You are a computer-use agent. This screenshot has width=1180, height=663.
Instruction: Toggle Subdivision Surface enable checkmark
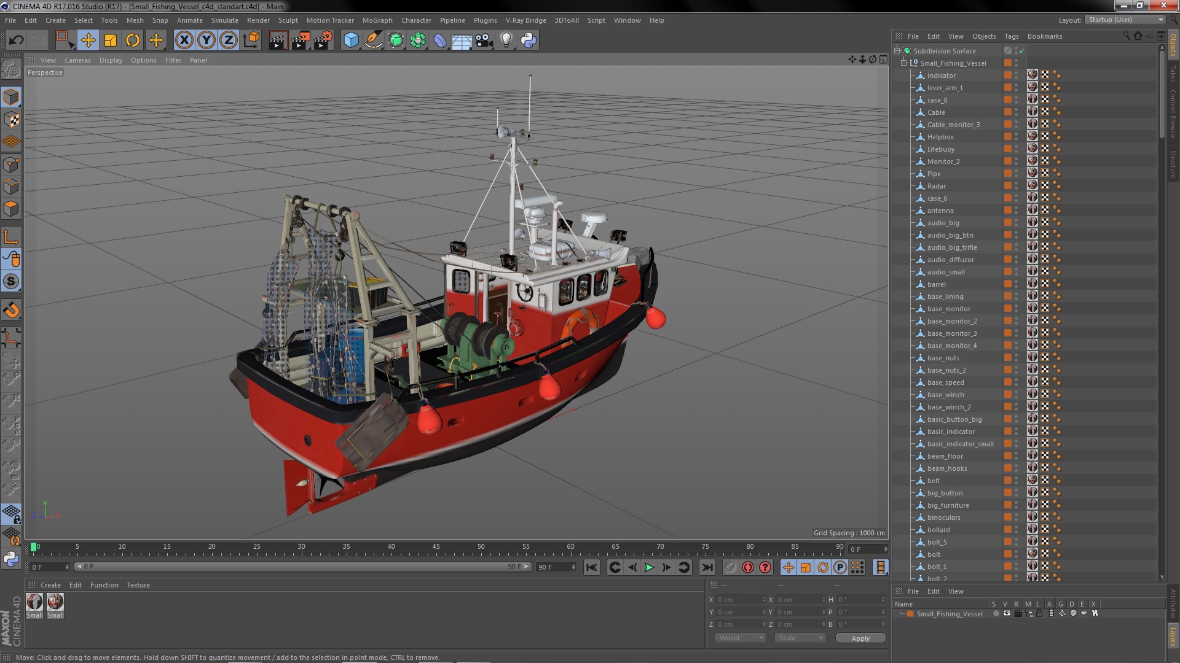click(1021, 51)
